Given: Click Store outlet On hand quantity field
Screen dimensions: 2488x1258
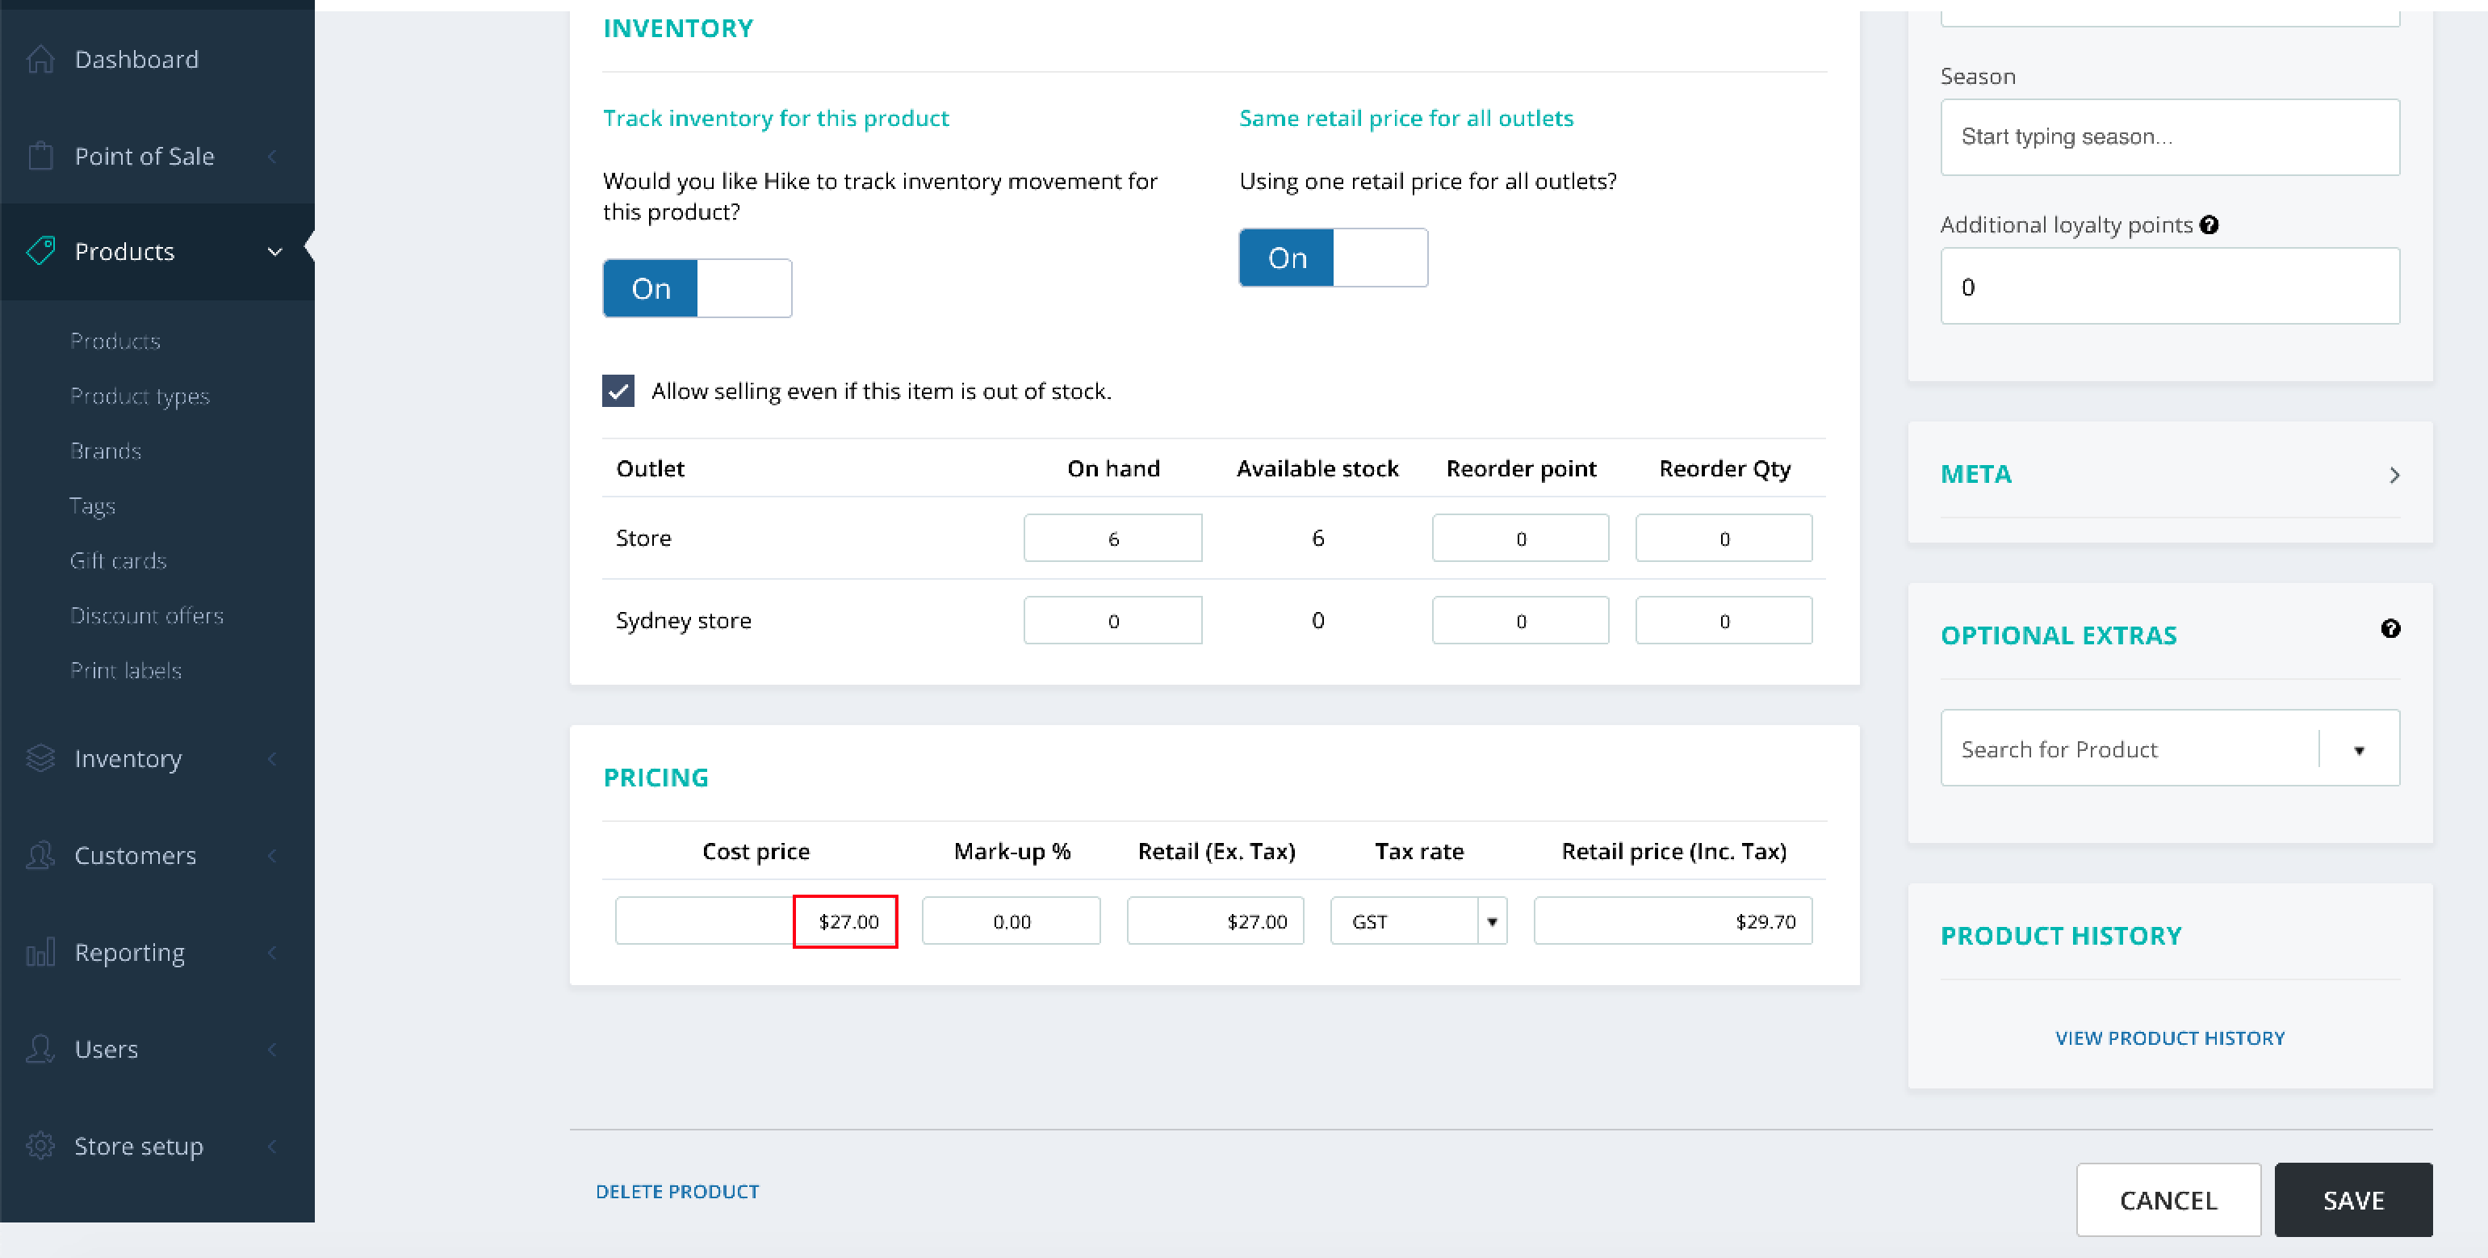Looking at the screenshot, I should tap(1112, 539).
